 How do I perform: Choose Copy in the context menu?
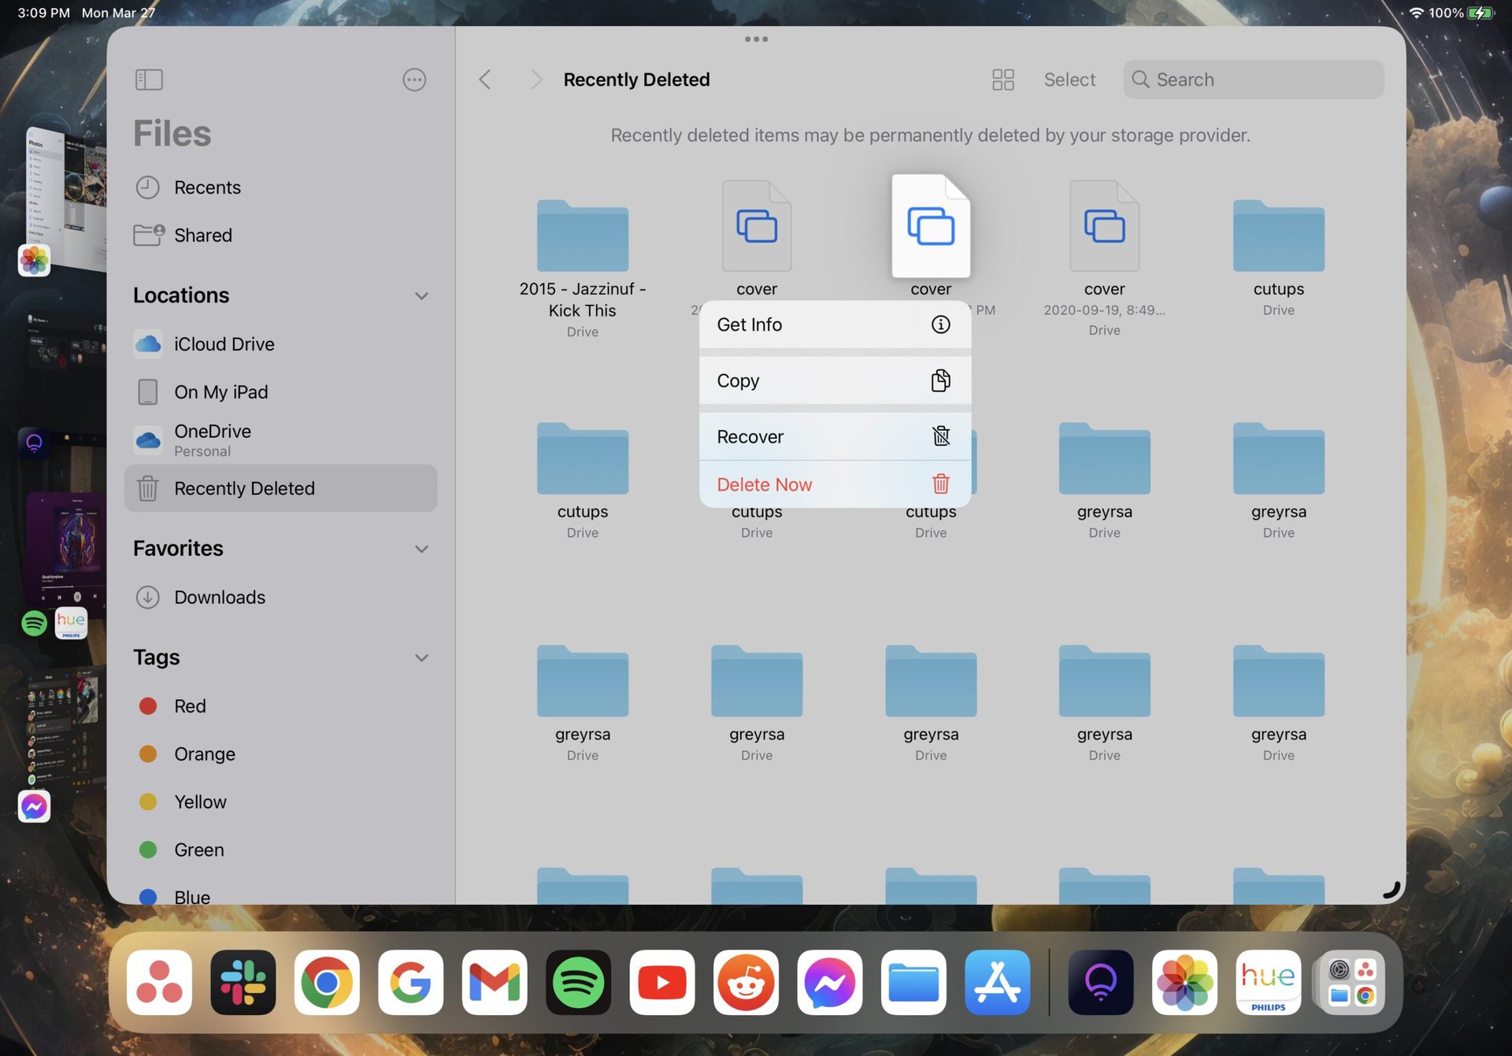(x=834, y=380)
